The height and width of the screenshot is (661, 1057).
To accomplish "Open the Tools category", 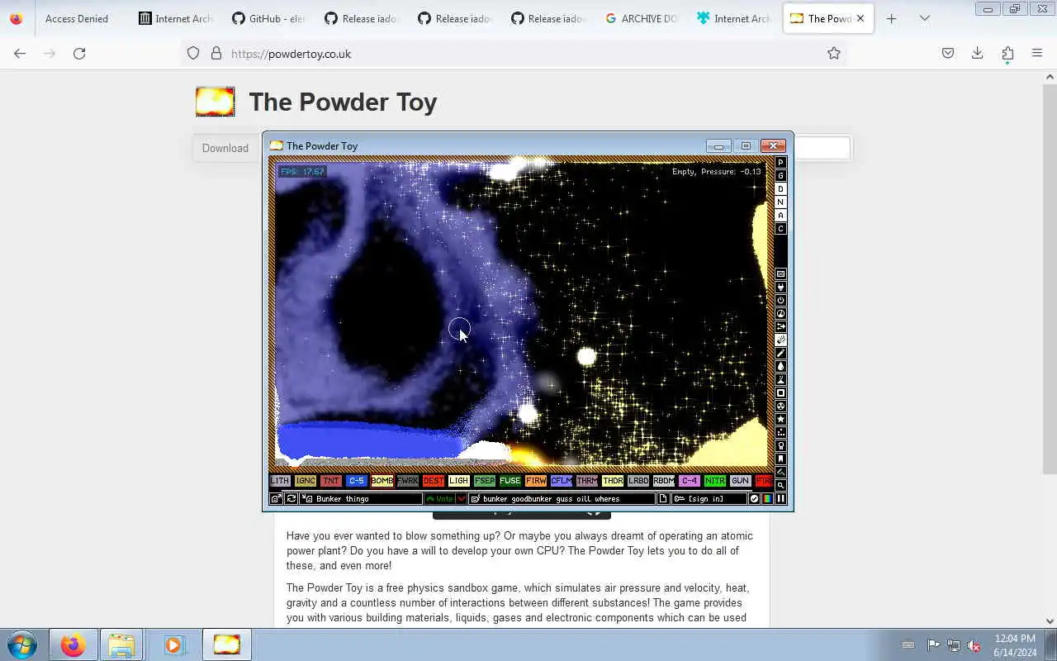I will point(780,445).
